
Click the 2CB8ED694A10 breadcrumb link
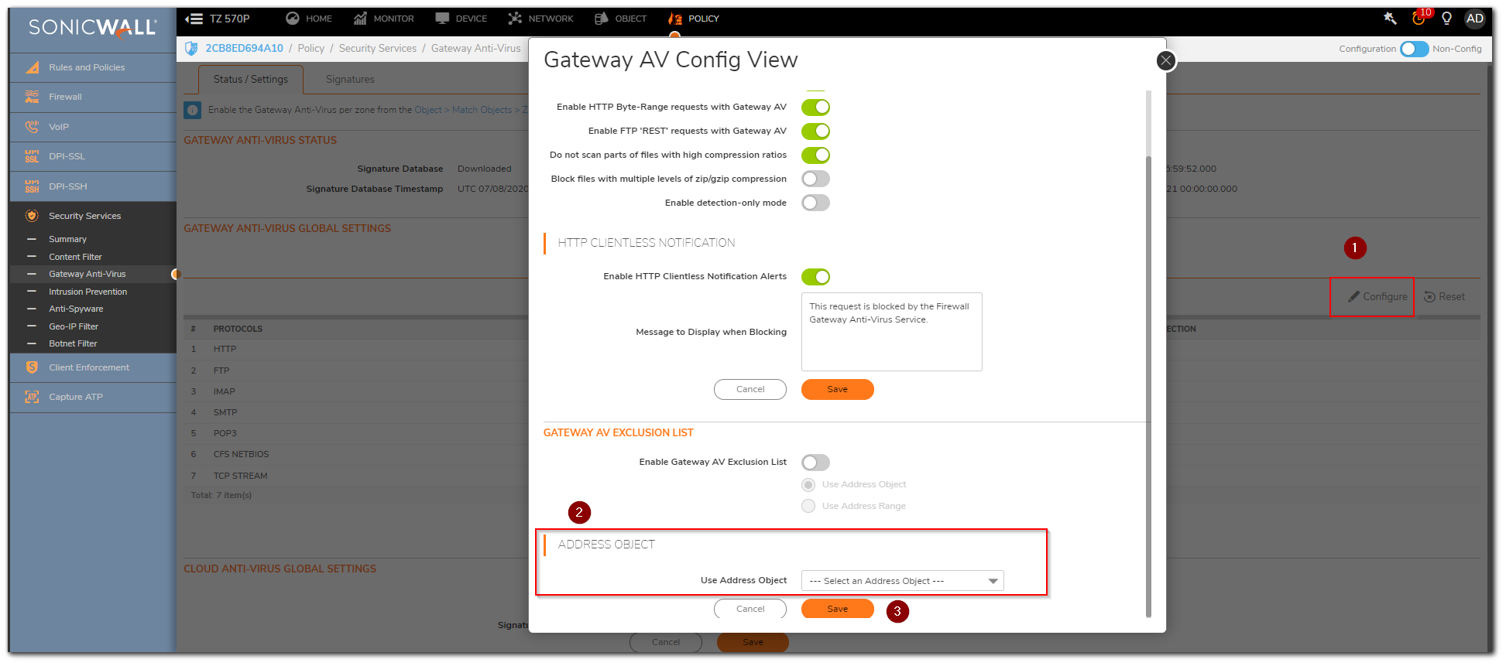244,48
